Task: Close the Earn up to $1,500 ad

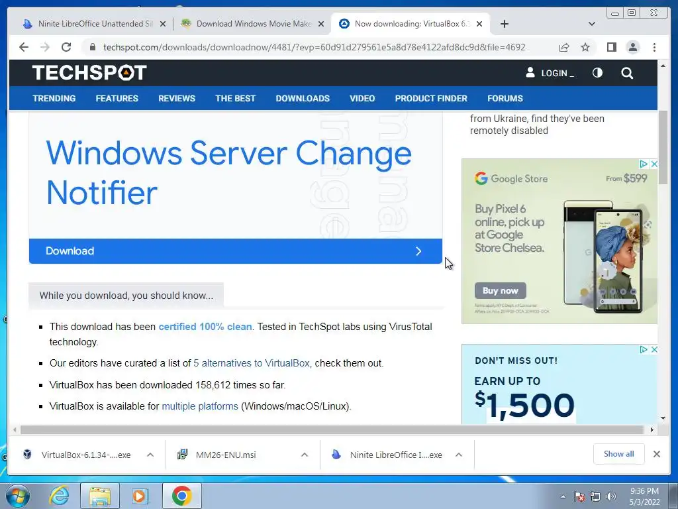Action: point(654,349)
